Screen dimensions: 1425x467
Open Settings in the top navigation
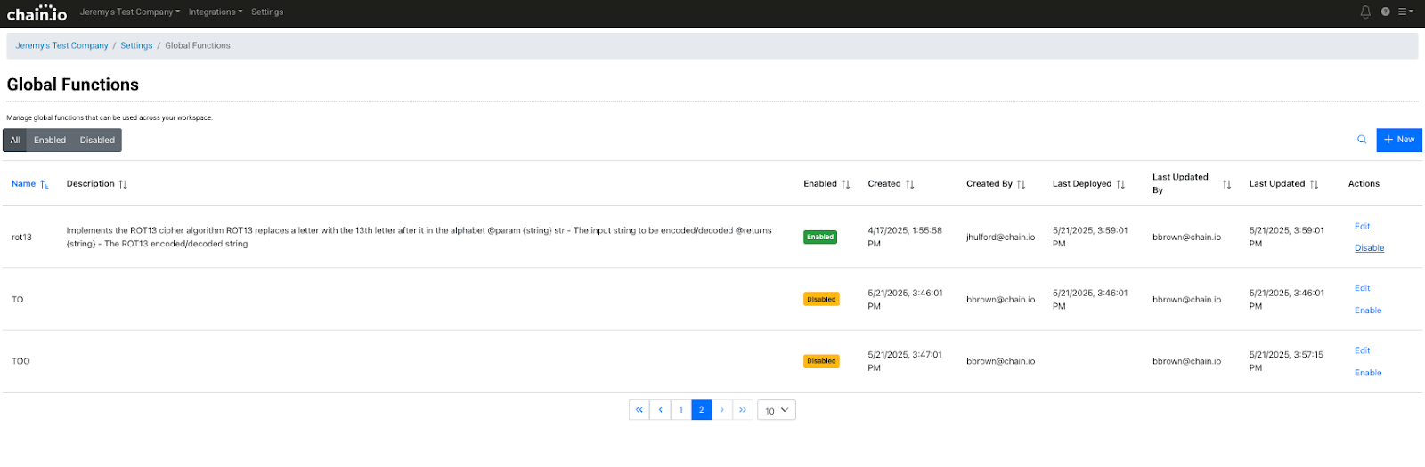point(267,12)
